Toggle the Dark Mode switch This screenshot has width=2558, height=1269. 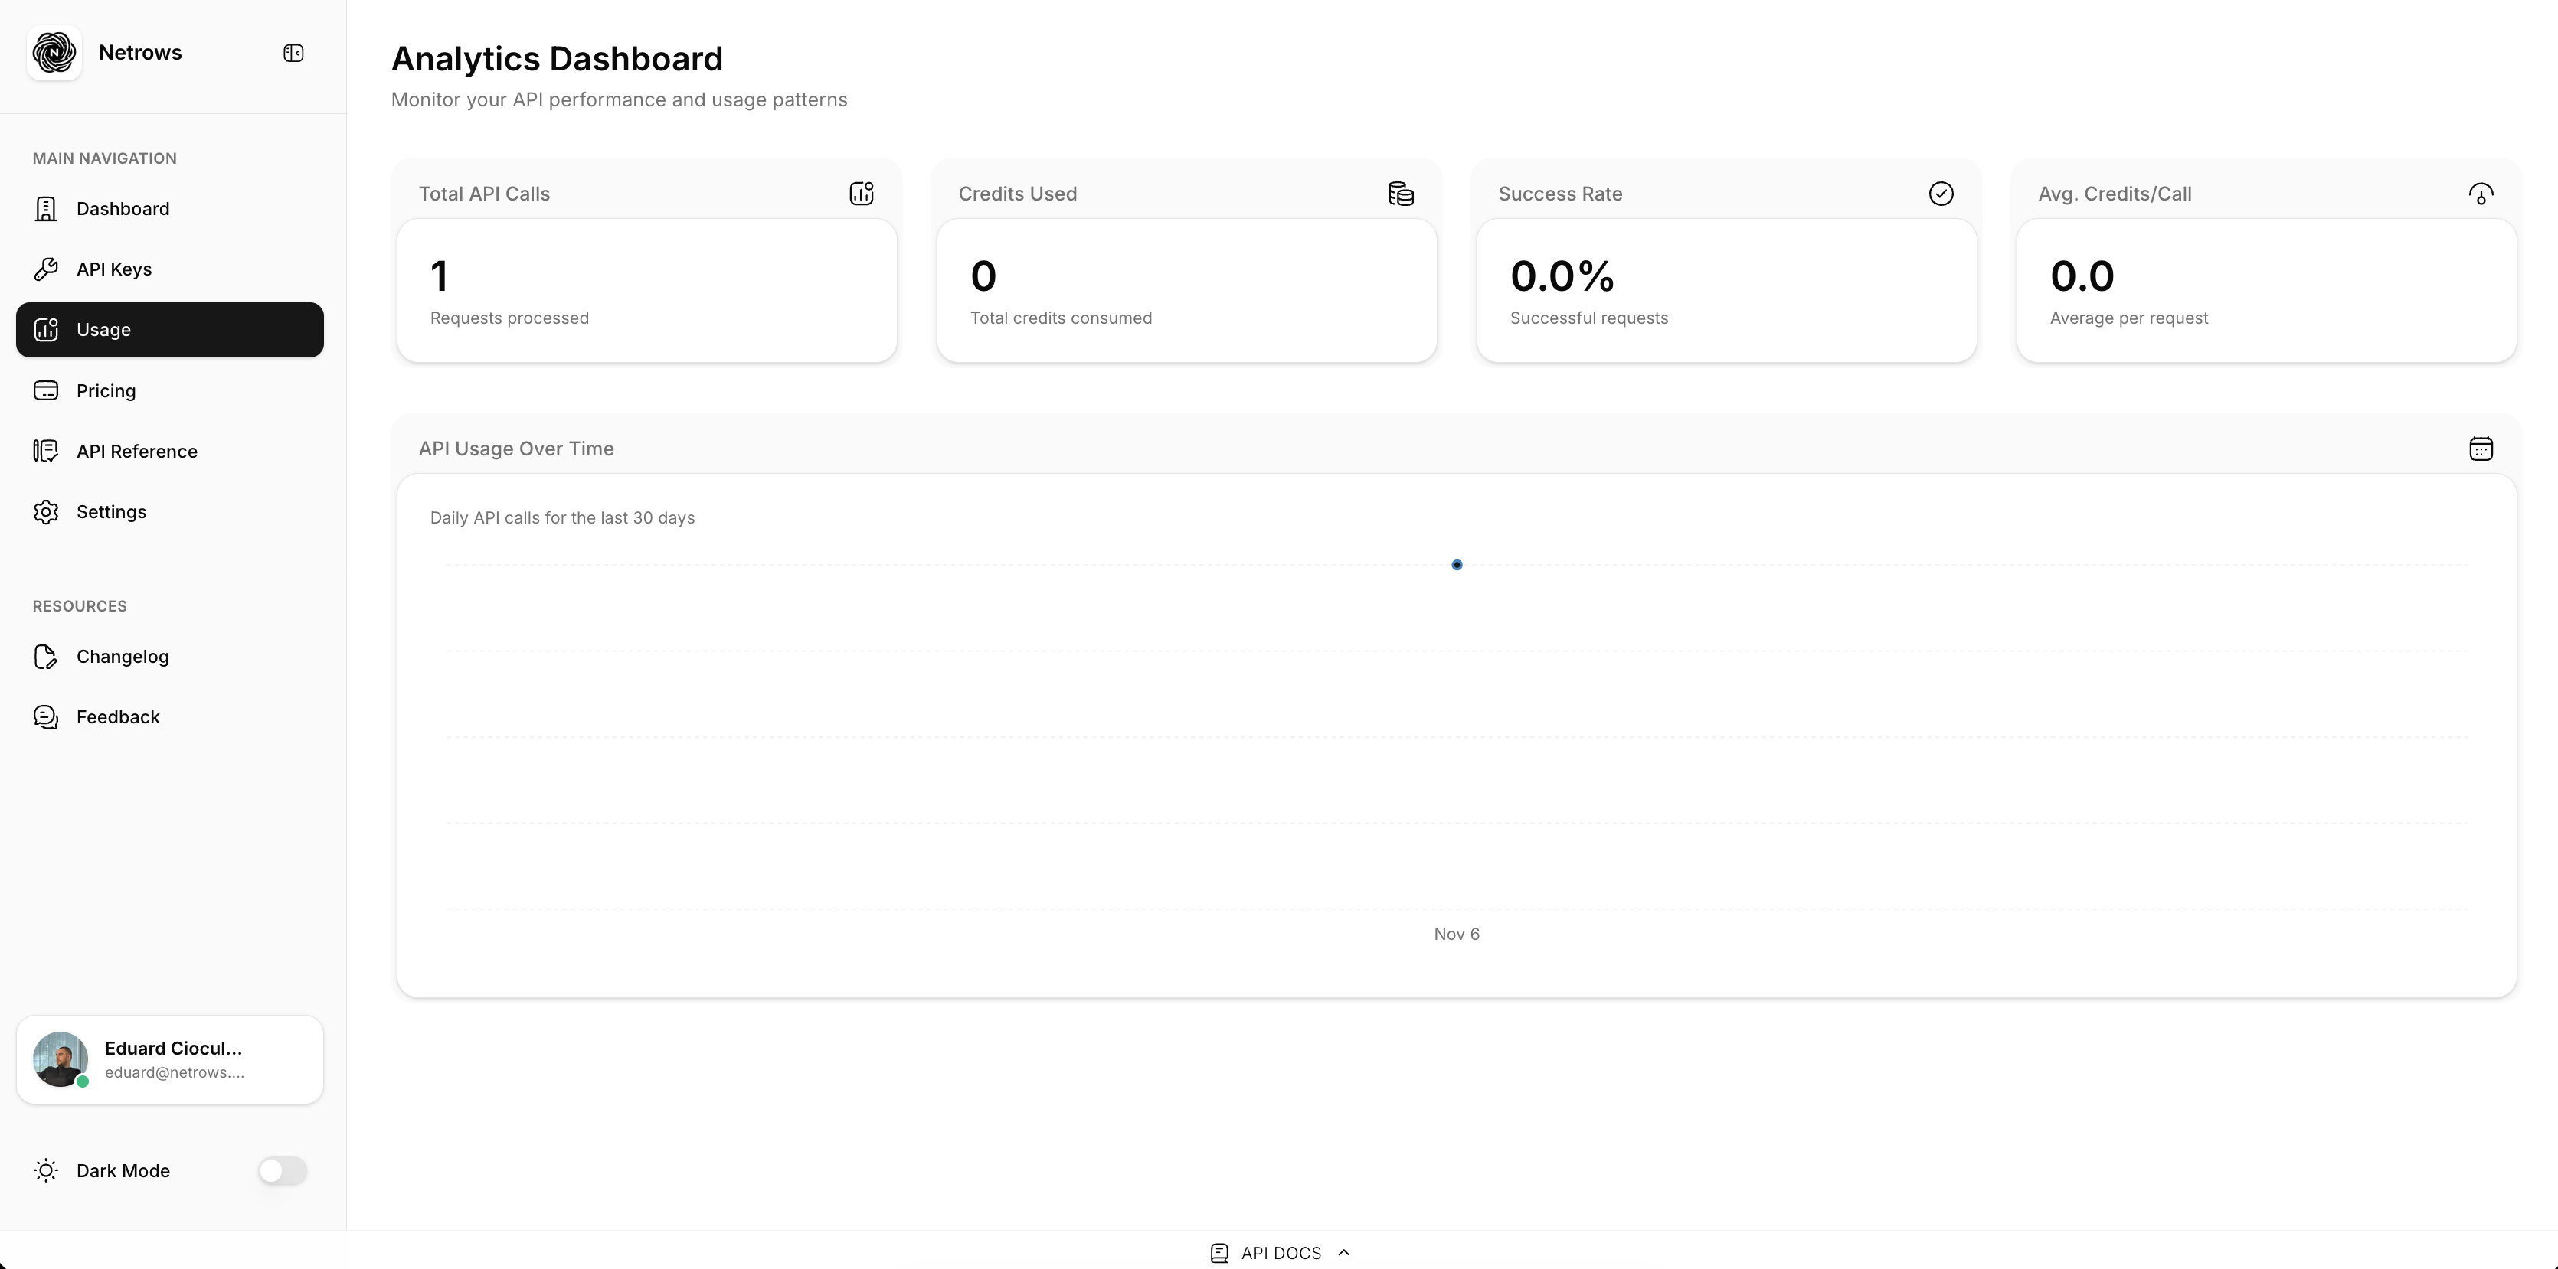(282, 1171)
